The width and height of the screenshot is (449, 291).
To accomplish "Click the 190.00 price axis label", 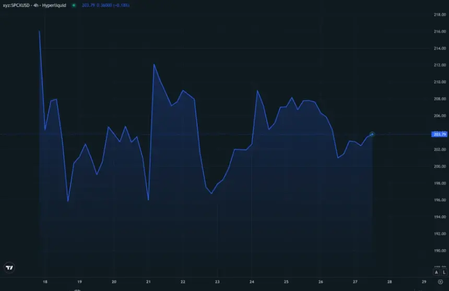I will [440, 251].
